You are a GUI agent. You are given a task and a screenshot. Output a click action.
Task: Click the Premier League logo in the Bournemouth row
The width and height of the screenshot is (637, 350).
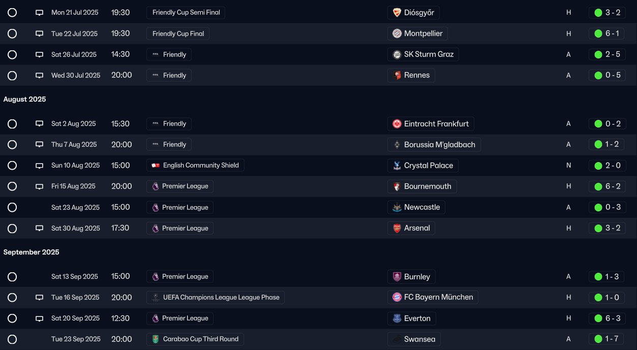[x=156, y=186]
